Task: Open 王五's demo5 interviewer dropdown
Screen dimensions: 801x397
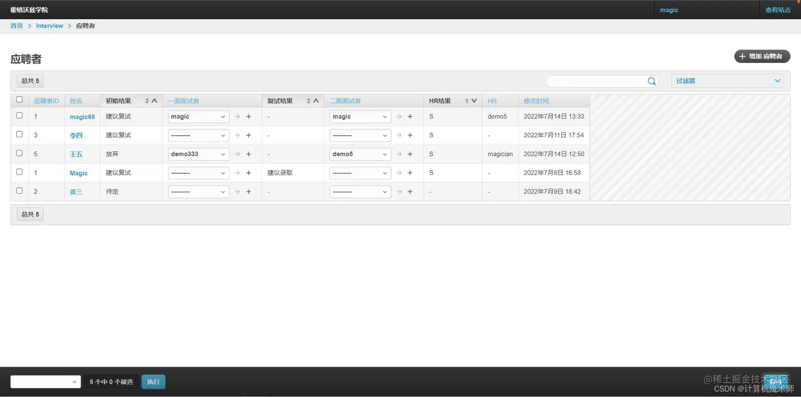Action: point(360,154)
